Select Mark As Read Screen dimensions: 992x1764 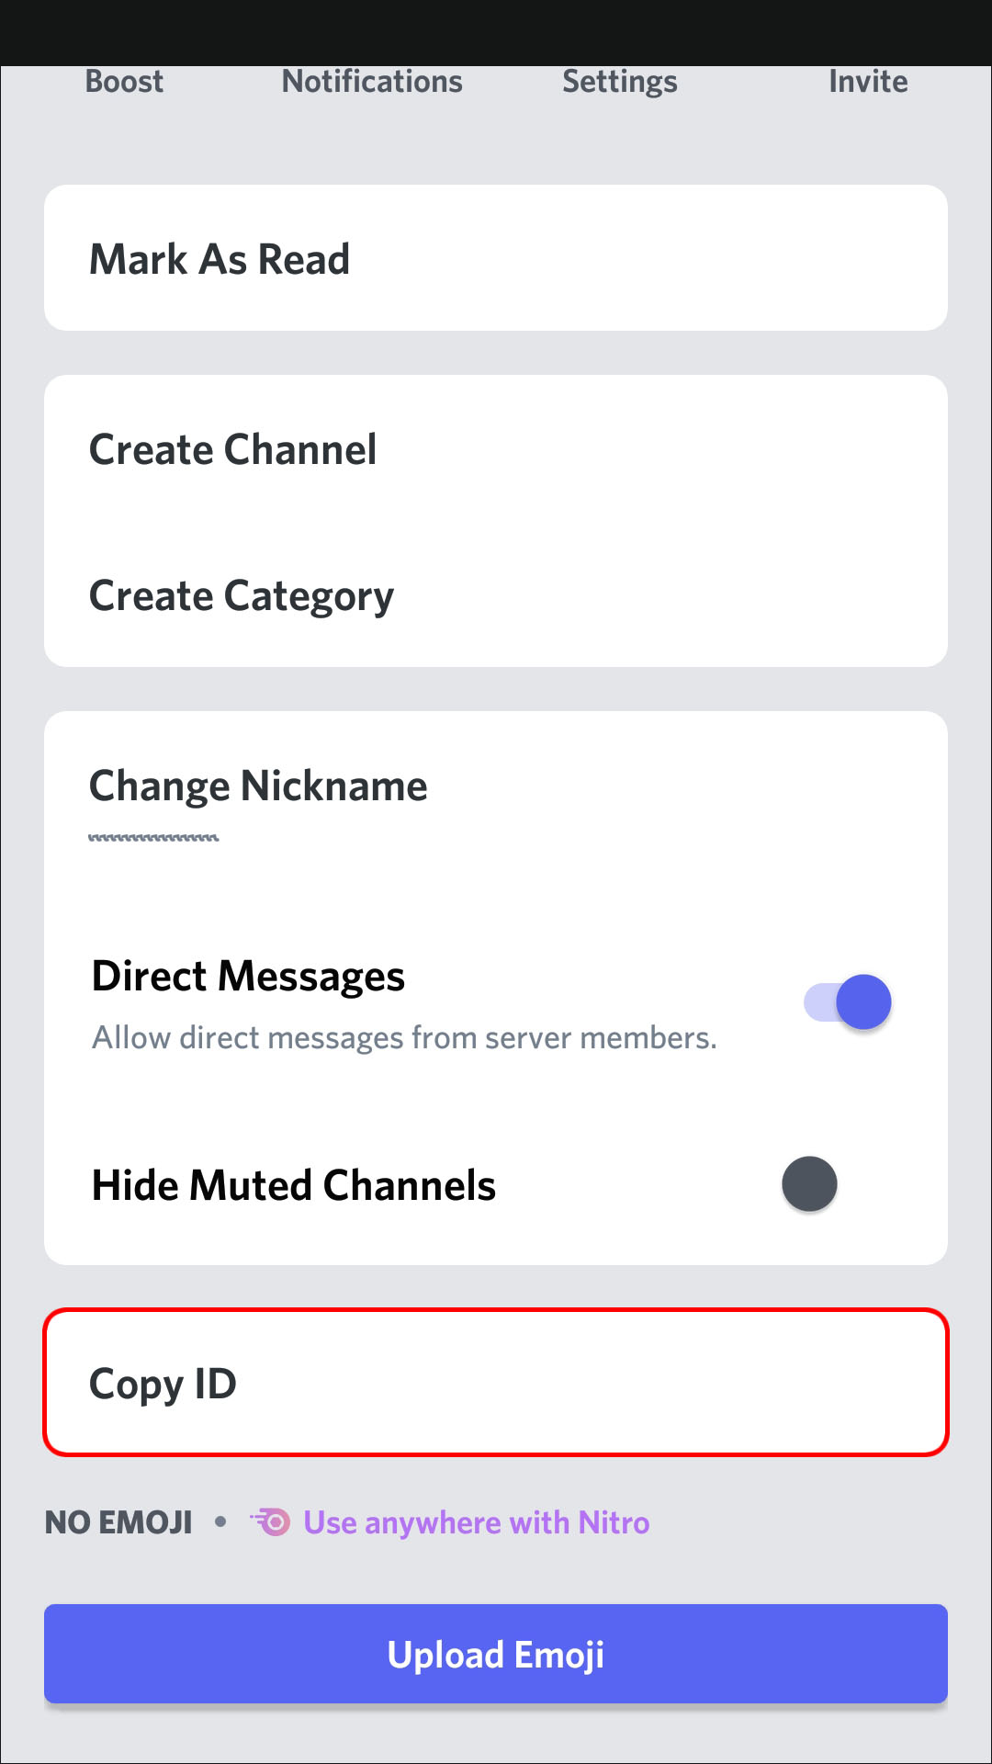point(496,258)
